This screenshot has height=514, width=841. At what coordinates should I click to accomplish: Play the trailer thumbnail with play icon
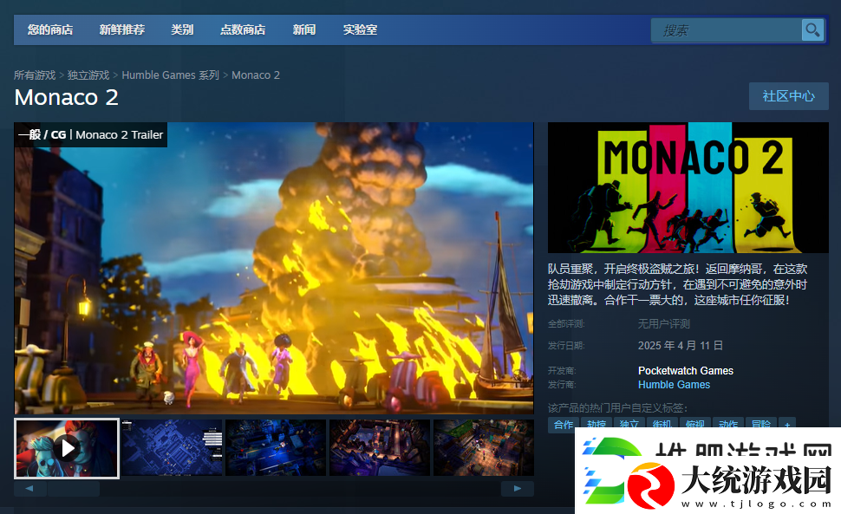[67, 448]
